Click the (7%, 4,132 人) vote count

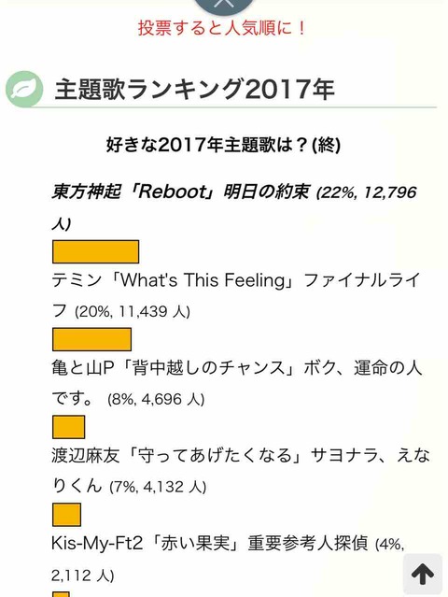click(158, 487)
